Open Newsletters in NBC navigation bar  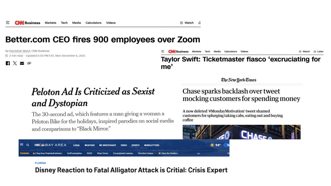(152, 145)
